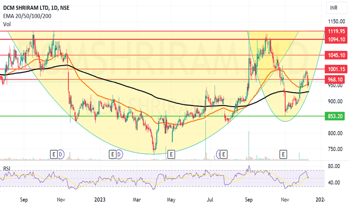Click the Jul time axis label
Viewport: 349px width, 206px height.
pyautogui.click(x=210, y=200)
